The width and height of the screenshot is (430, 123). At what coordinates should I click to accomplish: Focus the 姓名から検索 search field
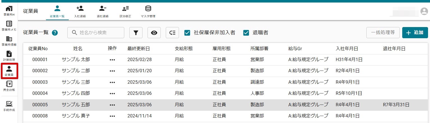pos(96,33)
